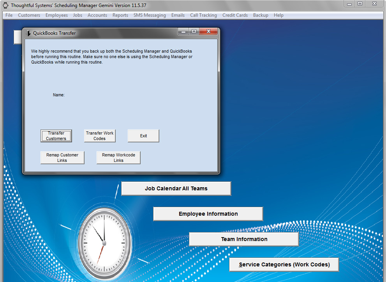Image resolution: width=386 pixels, height=282 pixels.
Task: Open the Emails menu
Action: (178, 15)
